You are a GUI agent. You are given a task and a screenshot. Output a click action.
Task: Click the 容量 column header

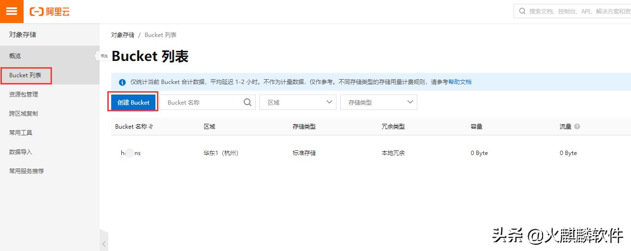click(476, 127)
